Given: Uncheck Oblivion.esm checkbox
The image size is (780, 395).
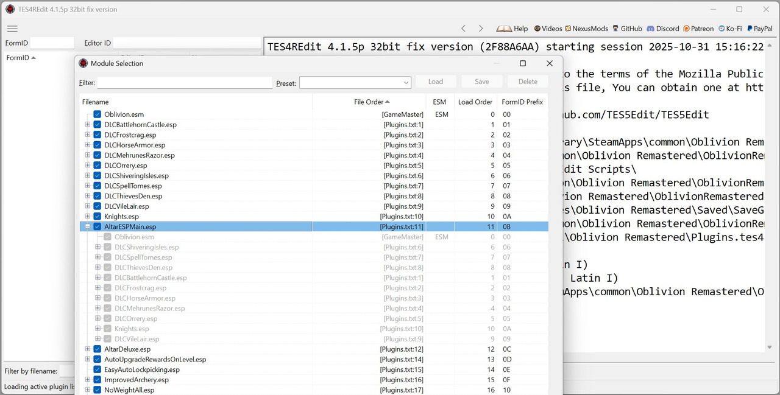Looking at the screenshot, I should click(97, 114).
